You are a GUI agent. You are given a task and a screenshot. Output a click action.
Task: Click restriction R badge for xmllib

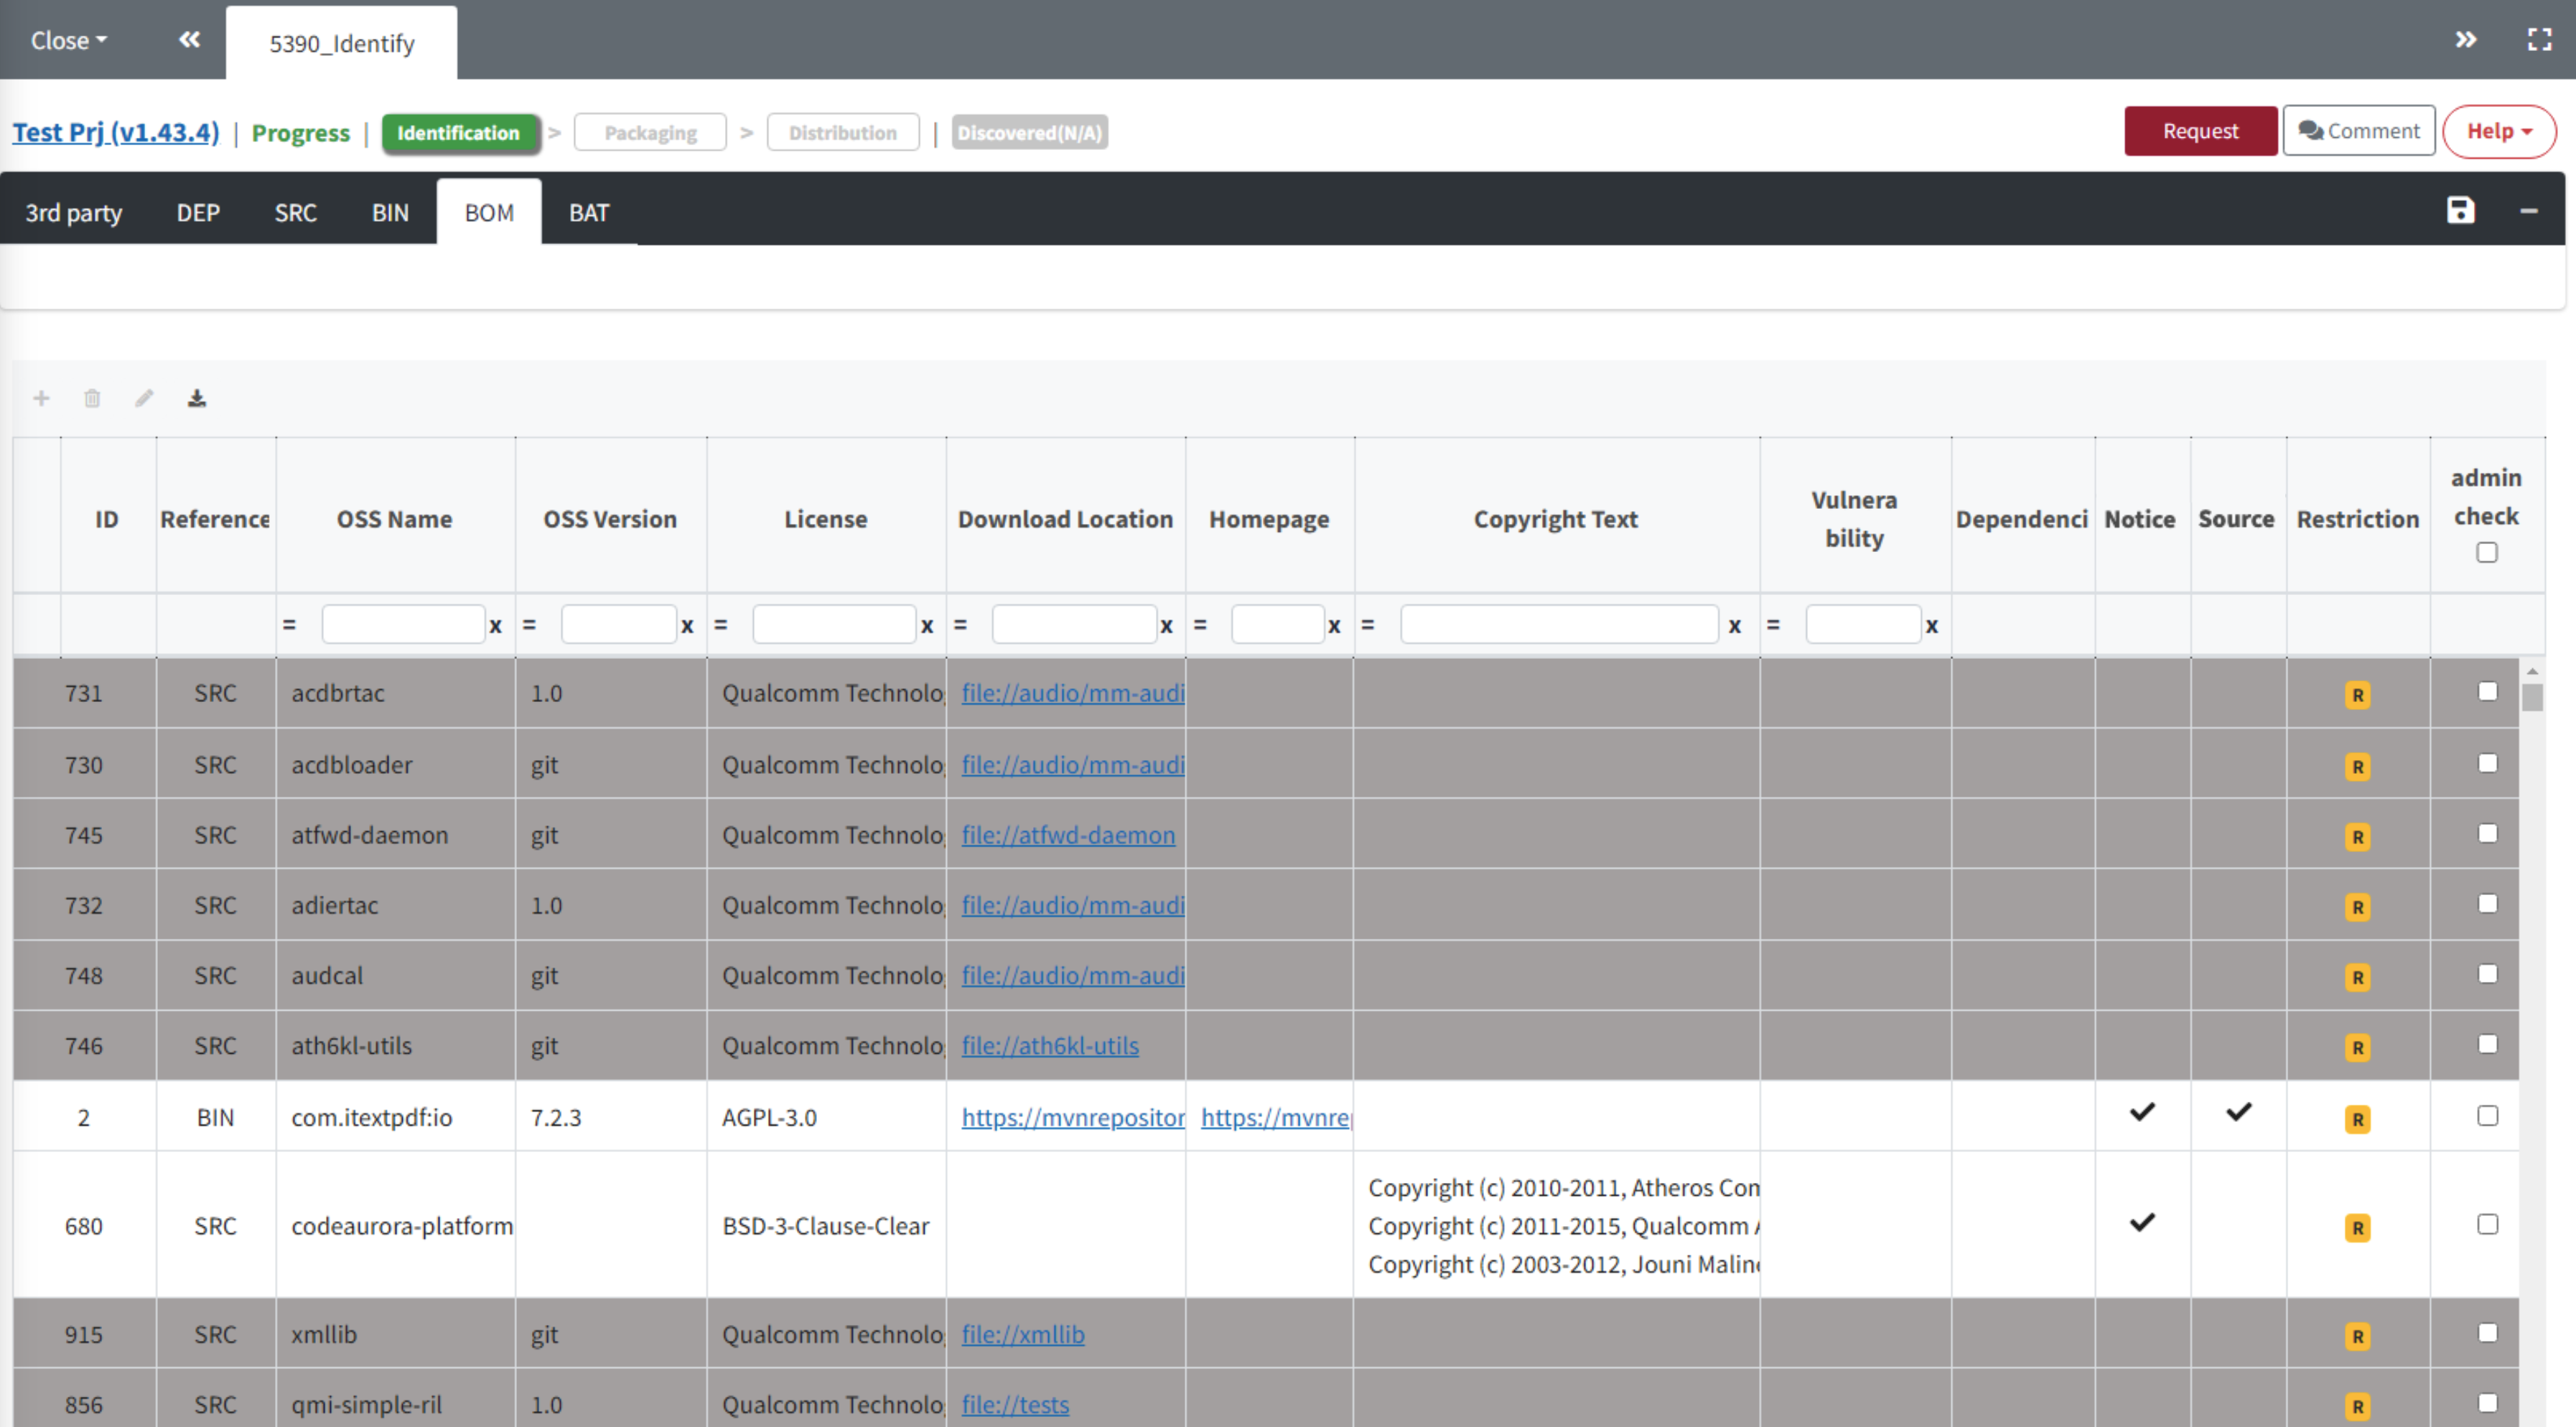(x=2357, y=1336)
